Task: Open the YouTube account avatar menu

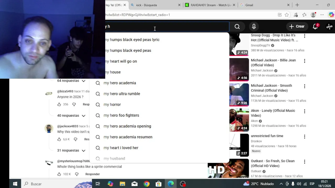Action: click(329, 26)
